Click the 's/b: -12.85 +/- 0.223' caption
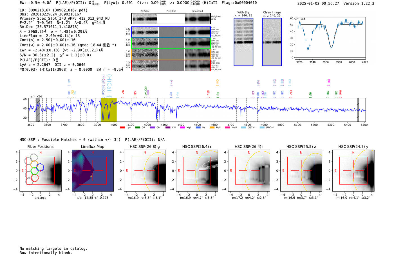The height and width of the screenshot is (268, 394). coord(93,198)
